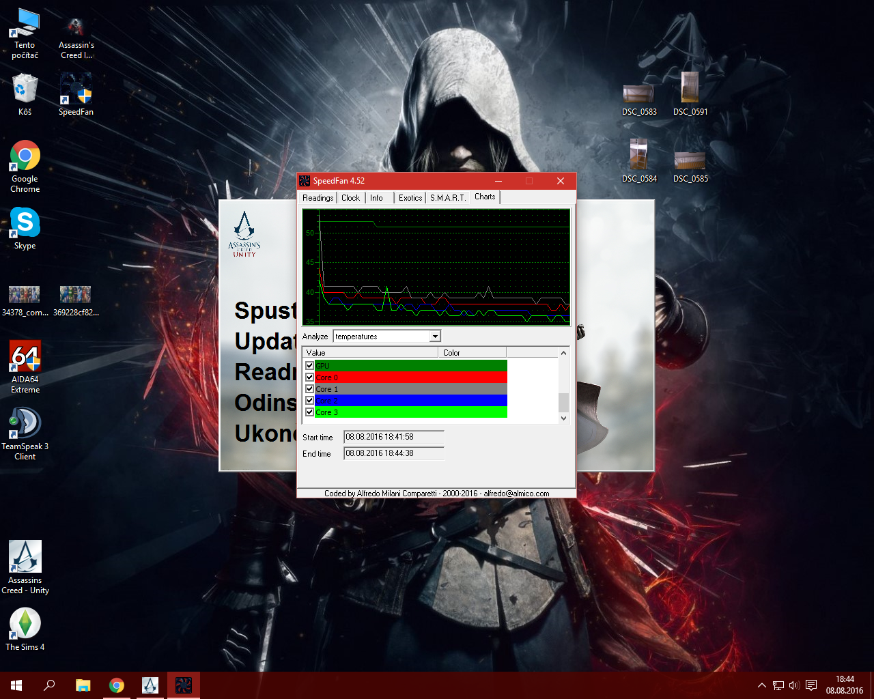Switch to Chrome on the taskbar
The image size is (874, 699).
[117, 685]
